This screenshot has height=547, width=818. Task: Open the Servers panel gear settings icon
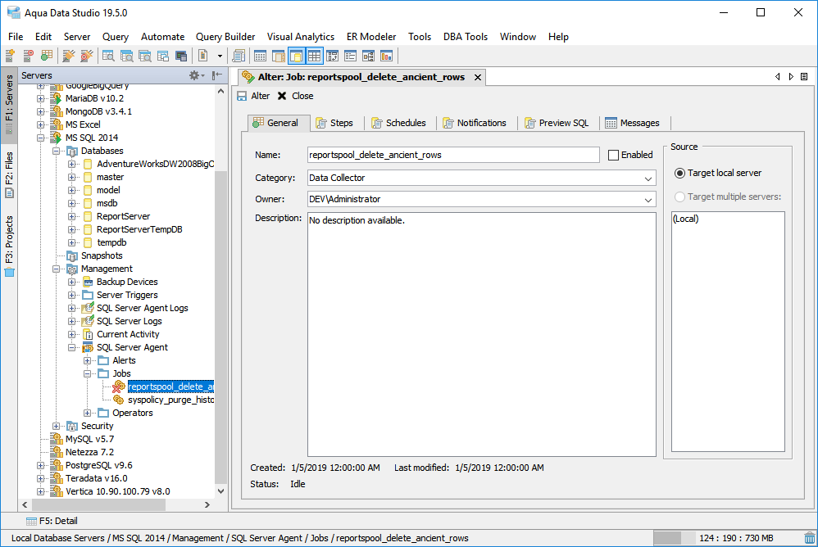point(196,75)
